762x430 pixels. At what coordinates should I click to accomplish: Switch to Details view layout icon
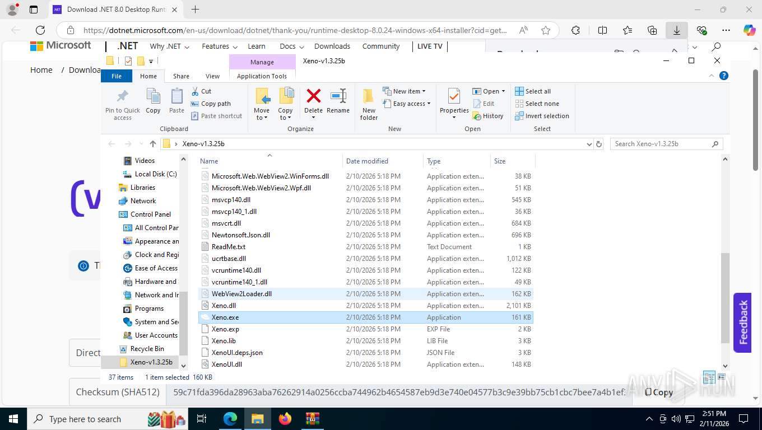(709, 377)
